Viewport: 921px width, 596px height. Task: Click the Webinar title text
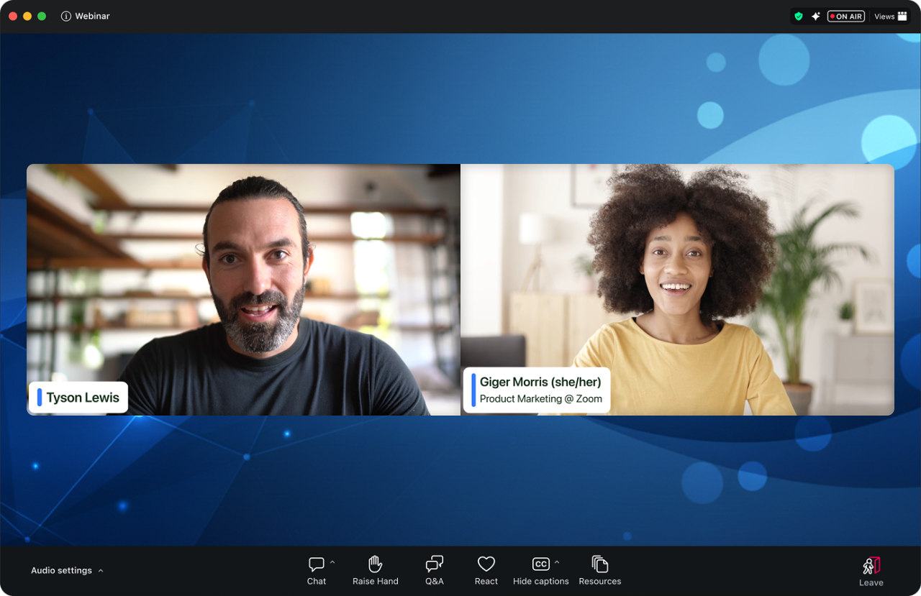point(93,16)
